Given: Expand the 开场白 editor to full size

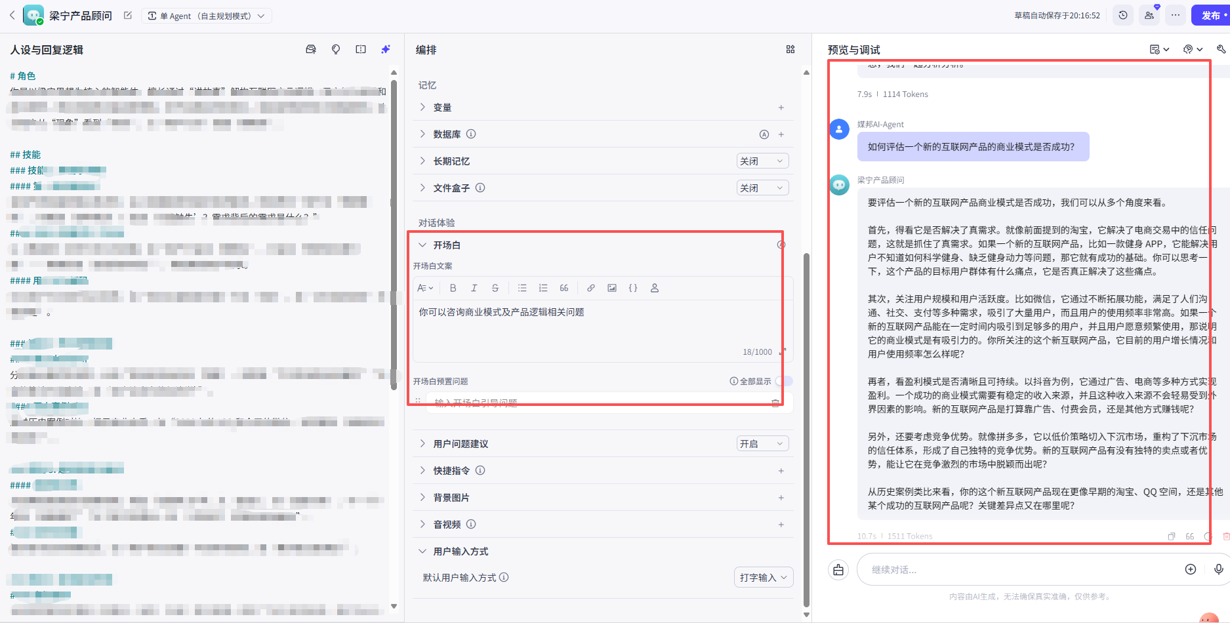Looking at the screenshot, I should click(783, 352).
